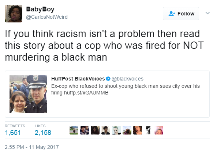Open the quoted tweet's police officer photo

point(28,94)
